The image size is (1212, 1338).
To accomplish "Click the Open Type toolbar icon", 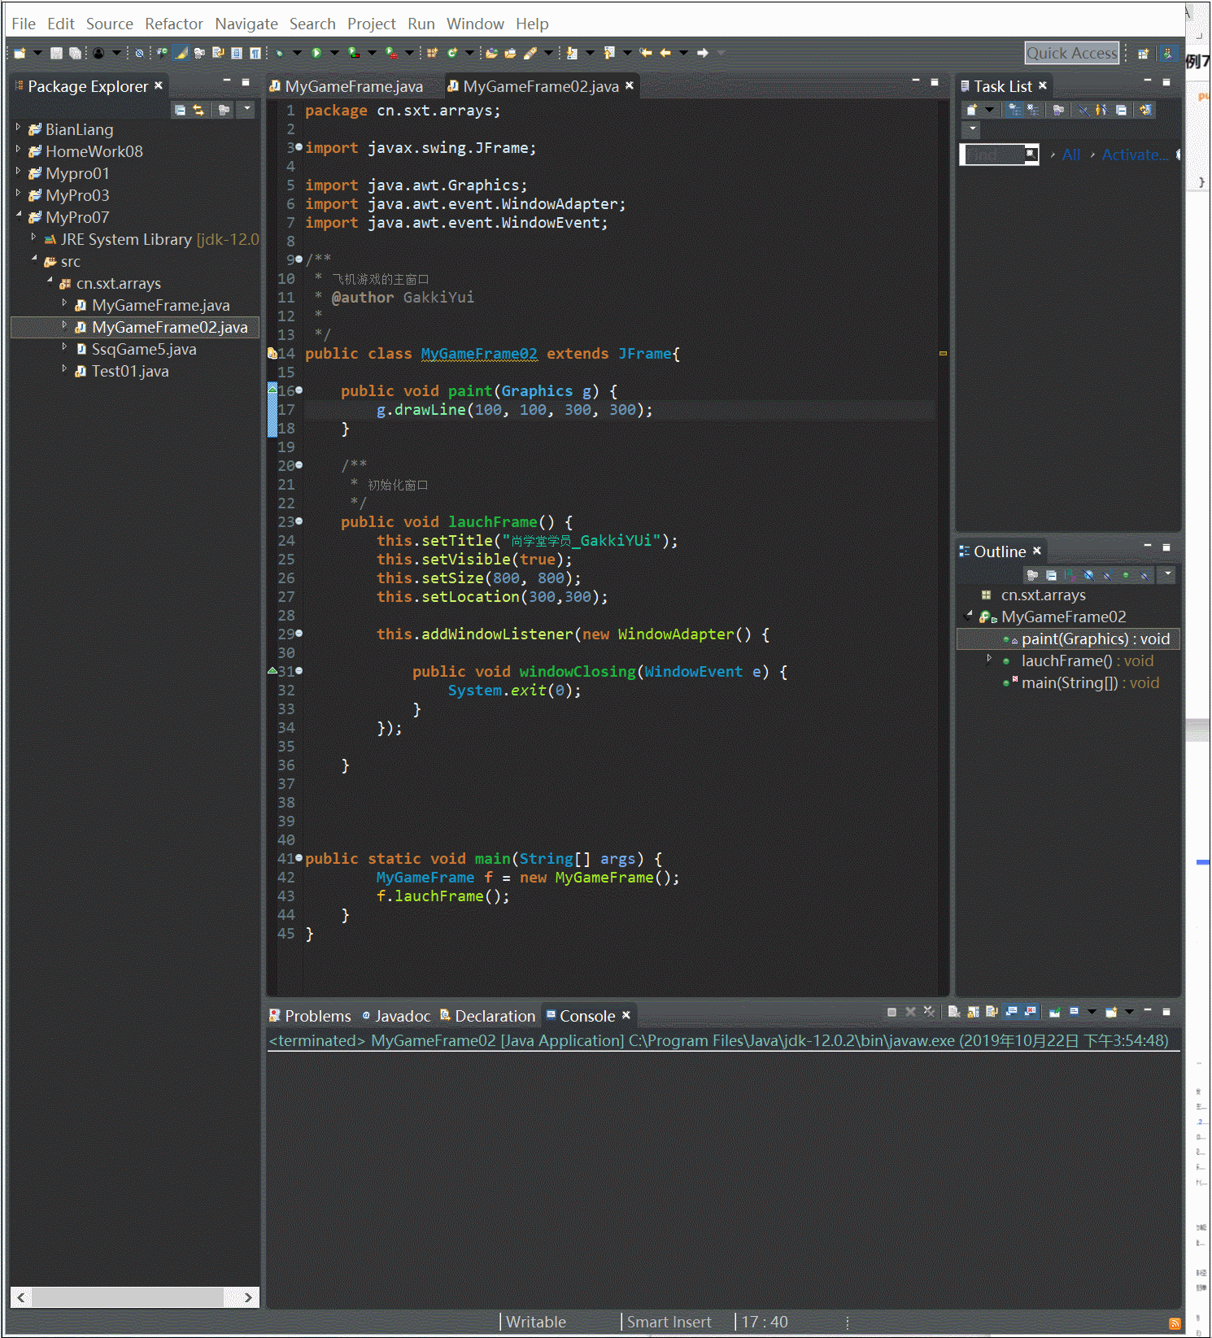I will pyautogui.click(x=491, y=53).
